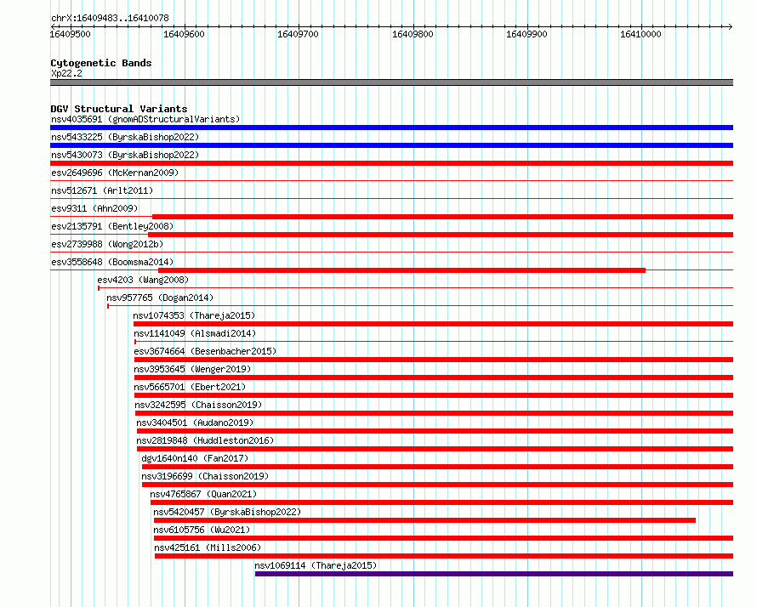Click the nsv4035691 (gnomADStructuralVariants) label
The width and height of the screenshot is (757, 607).
(x=145, y=119)
